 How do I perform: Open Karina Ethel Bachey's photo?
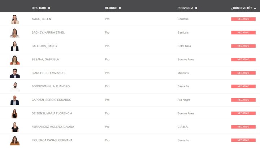(x=14, y=33)
